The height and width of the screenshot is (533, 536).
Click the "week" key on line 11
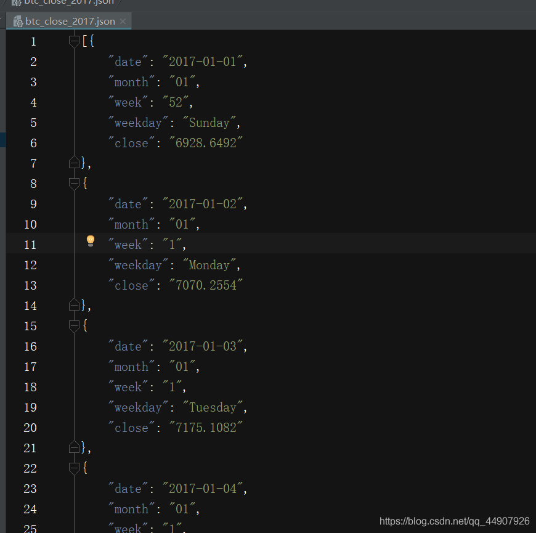click(128, 245)
